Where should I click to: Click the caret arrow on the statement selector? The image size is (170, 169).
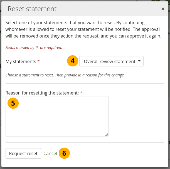139,61
